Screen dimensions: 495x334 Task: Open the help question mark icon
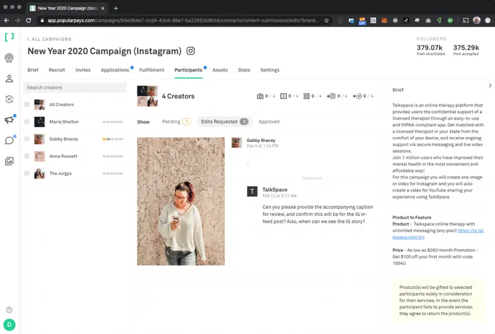(9, 310)
